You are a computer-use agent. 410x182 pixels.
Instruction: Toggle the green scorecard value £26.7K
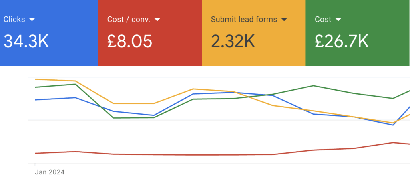point(342,41)
